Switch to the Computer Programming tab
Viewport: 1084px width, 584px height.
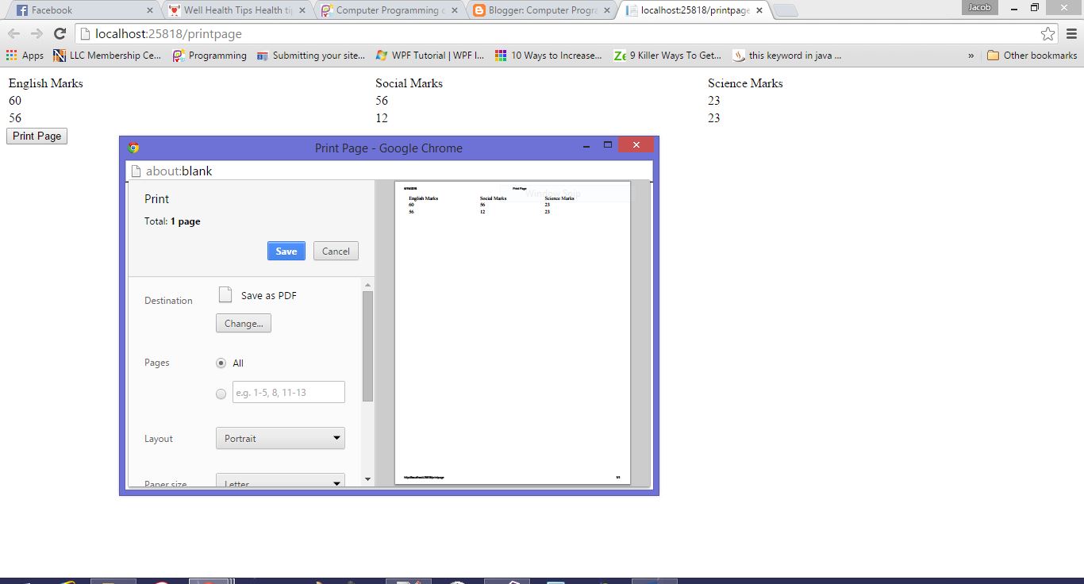[x=387, y=11]
